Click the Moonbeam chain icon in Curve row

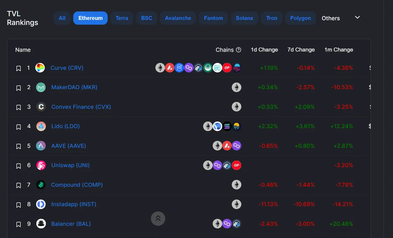coord(237,68)
